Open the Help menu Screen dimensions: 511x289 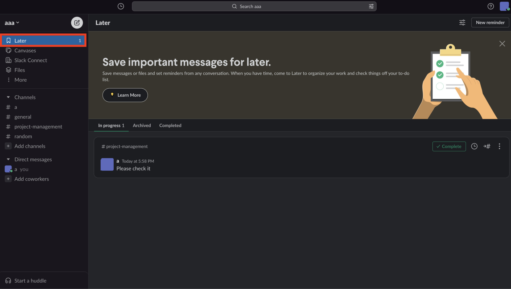point(491,6)
